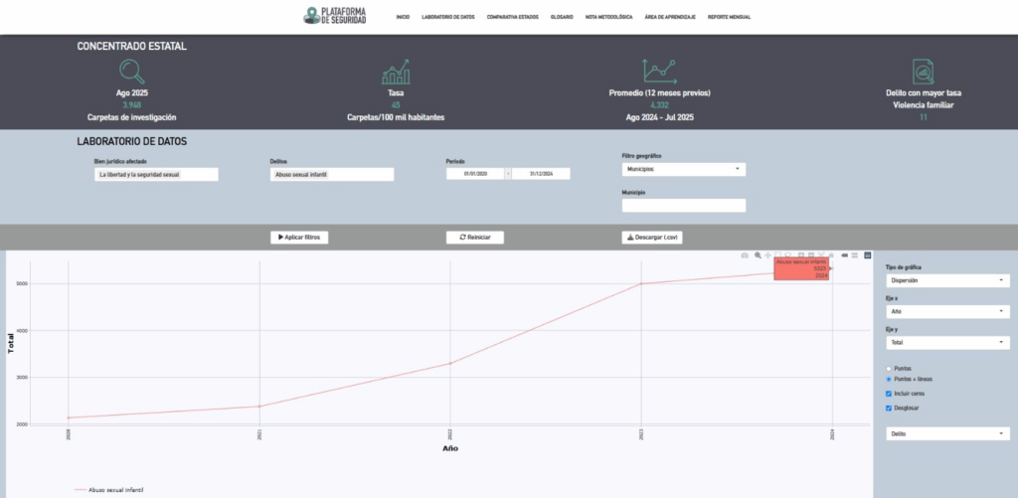Uncheck the Incluir ceros checkbox
The height and width of the screenshot is (498, 1018).
tap(889, 394)
